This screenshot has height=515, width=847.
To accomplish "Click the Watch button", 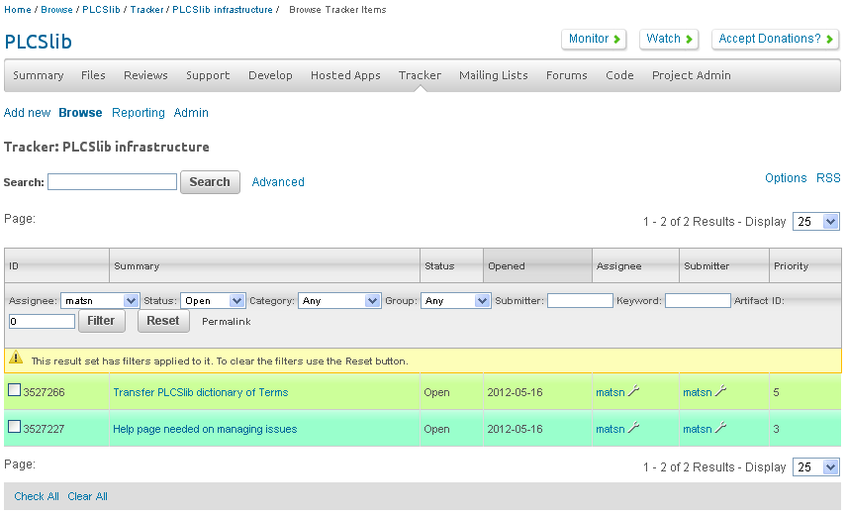I will [x=669, y=39].
